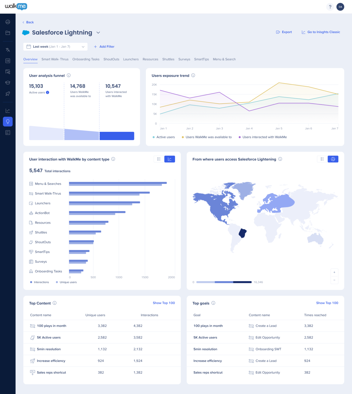Open the Surveys tab
Screen dimensions: 352x394
184,59
